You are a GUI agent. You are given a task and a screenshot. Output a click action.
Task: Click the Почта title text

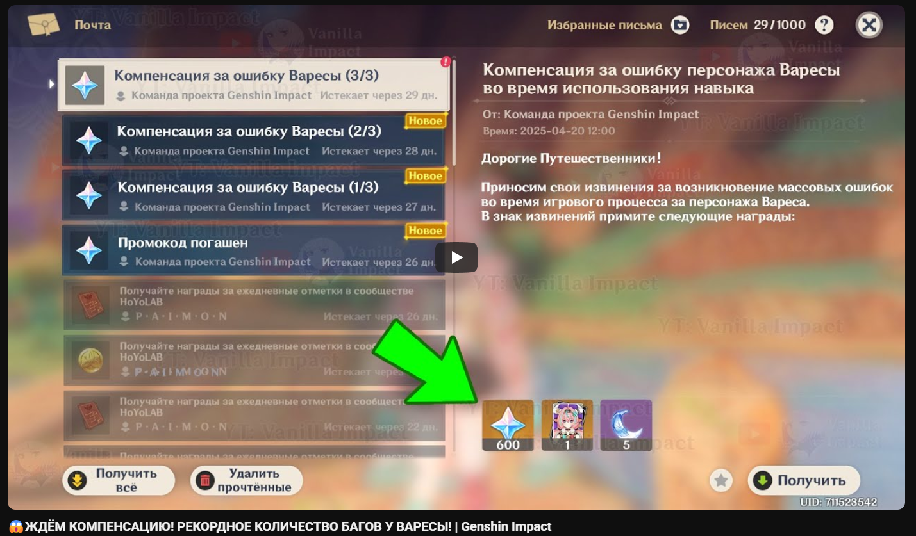click(92, 25)
